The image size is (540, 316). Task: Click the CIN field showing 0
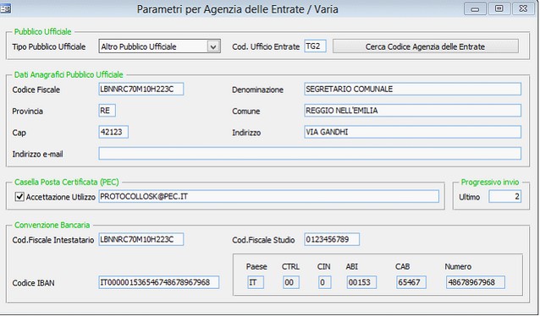pos(325,282)
